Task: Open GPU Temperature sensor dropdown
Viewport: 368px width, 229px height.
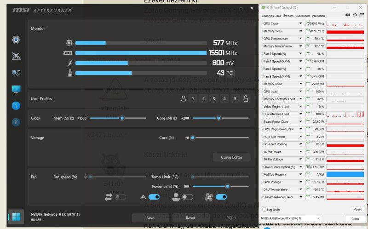Action: pyautogui.click(x=301, y=38)
